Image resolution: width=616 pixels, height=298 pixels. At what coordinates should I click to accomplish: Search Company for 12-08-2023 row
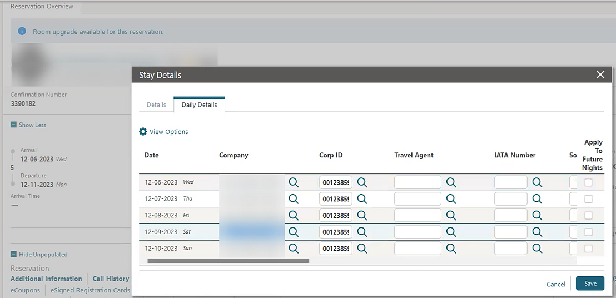(x=294, y=215)
